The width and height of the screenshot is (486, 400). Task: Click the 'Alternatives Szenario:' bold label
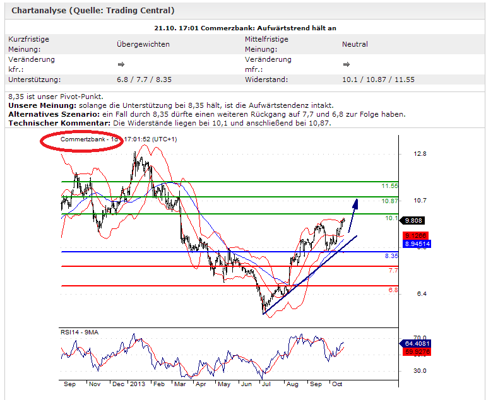pyautogui.click(x=54, y=114)
